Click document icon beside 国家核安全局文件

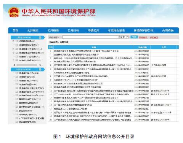pos(16,99)
